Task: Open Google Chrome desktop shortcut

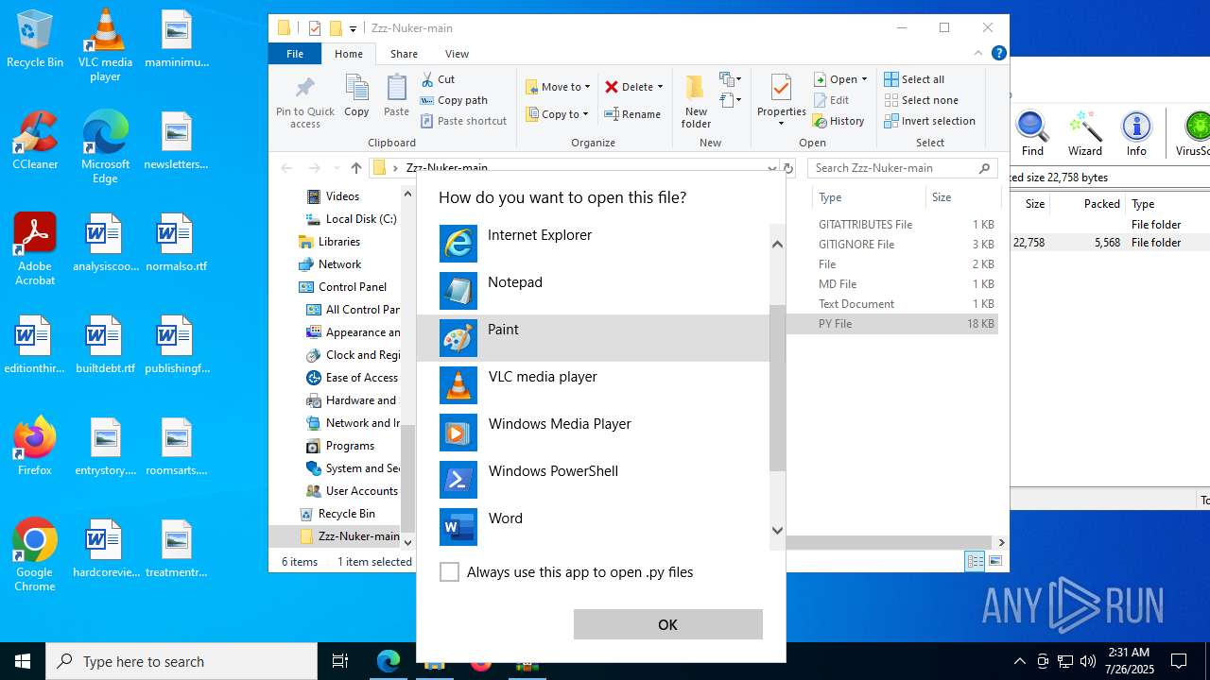Action: (x=35, y=556)
